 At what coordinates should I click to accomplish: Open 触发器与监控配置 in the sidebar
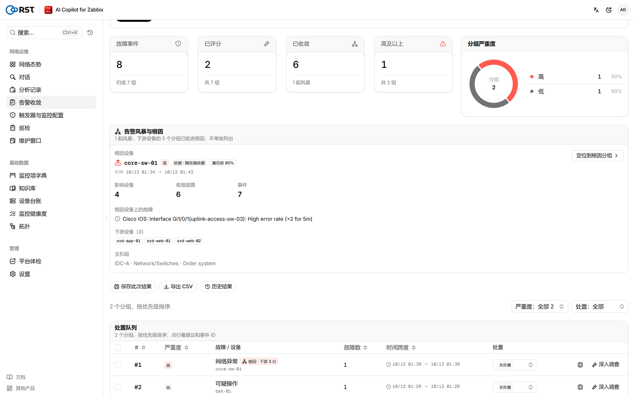coord(51,115)
